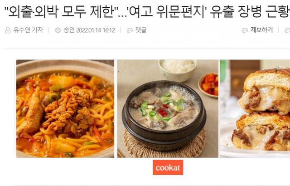Image resolution: width=290 pixels, height=186 pixels.
Task: Open the black pot soup ad image
Action: pyautogui.click(x=168, y=108)
